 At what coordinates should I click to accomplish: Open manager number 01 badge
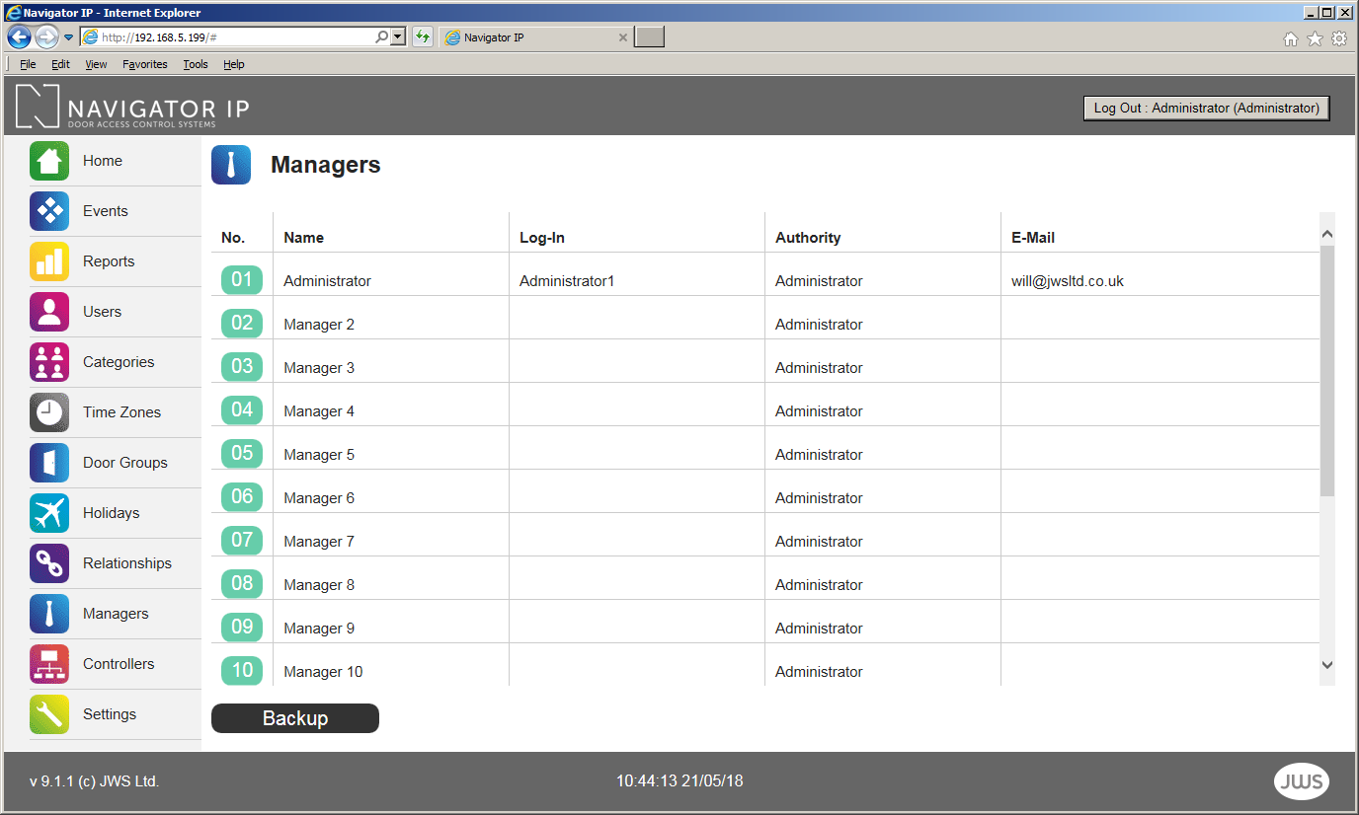(242, 279)
